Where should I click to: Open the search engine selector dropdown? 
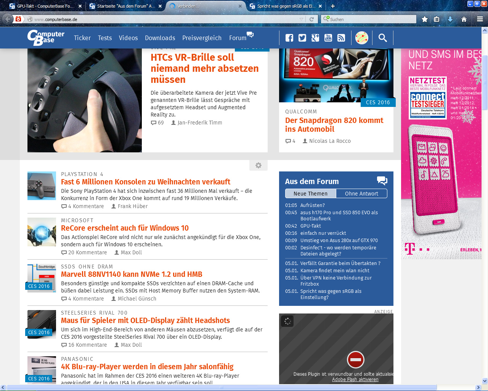pyautogui.click(x=326, y=19)
